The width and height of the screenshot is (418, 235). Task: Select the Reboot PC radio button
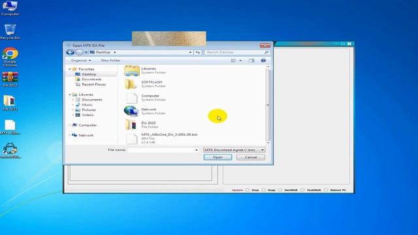[326, 190]
